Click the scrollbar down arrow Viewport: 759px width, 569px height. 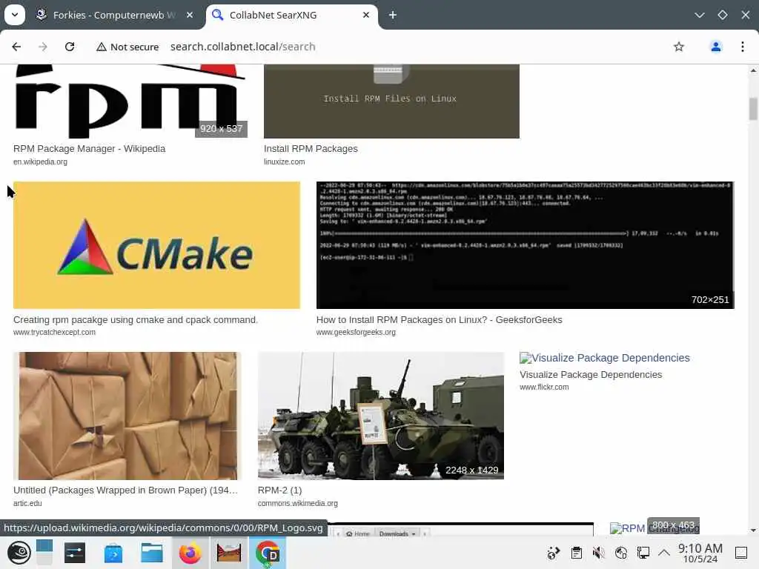click(x=753, y=530)
